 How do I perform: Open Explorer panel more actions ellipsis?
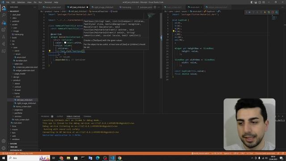[x=35, y=7]
